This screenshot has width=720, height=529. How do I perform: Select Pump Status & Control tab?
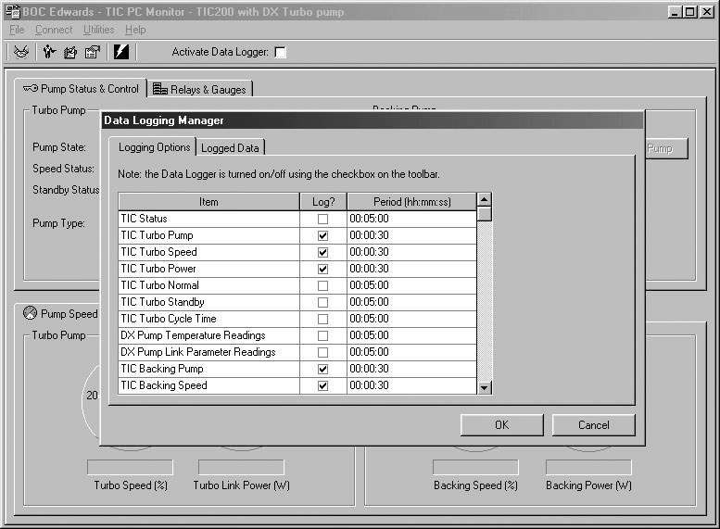point(82,88)
